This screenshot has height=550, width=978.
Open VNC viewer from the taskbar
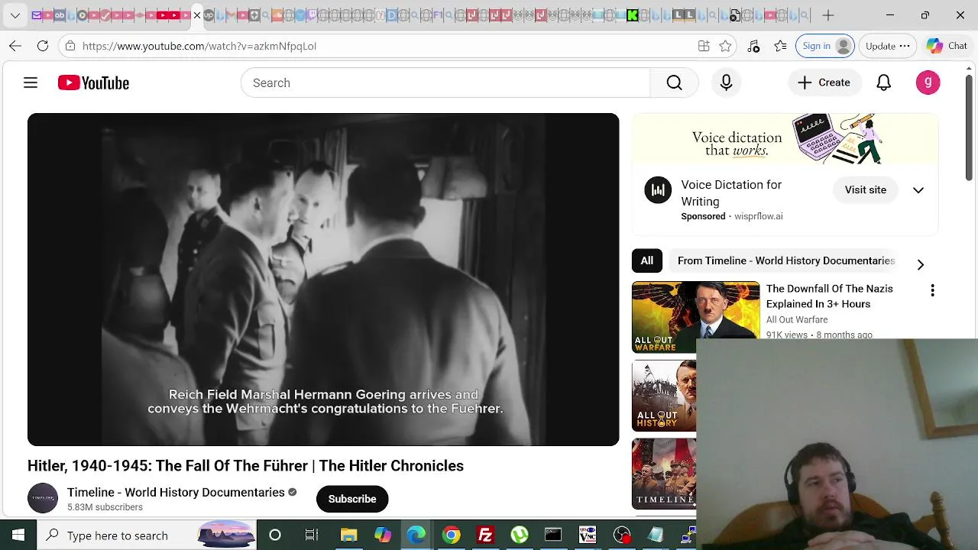[588, 535]
